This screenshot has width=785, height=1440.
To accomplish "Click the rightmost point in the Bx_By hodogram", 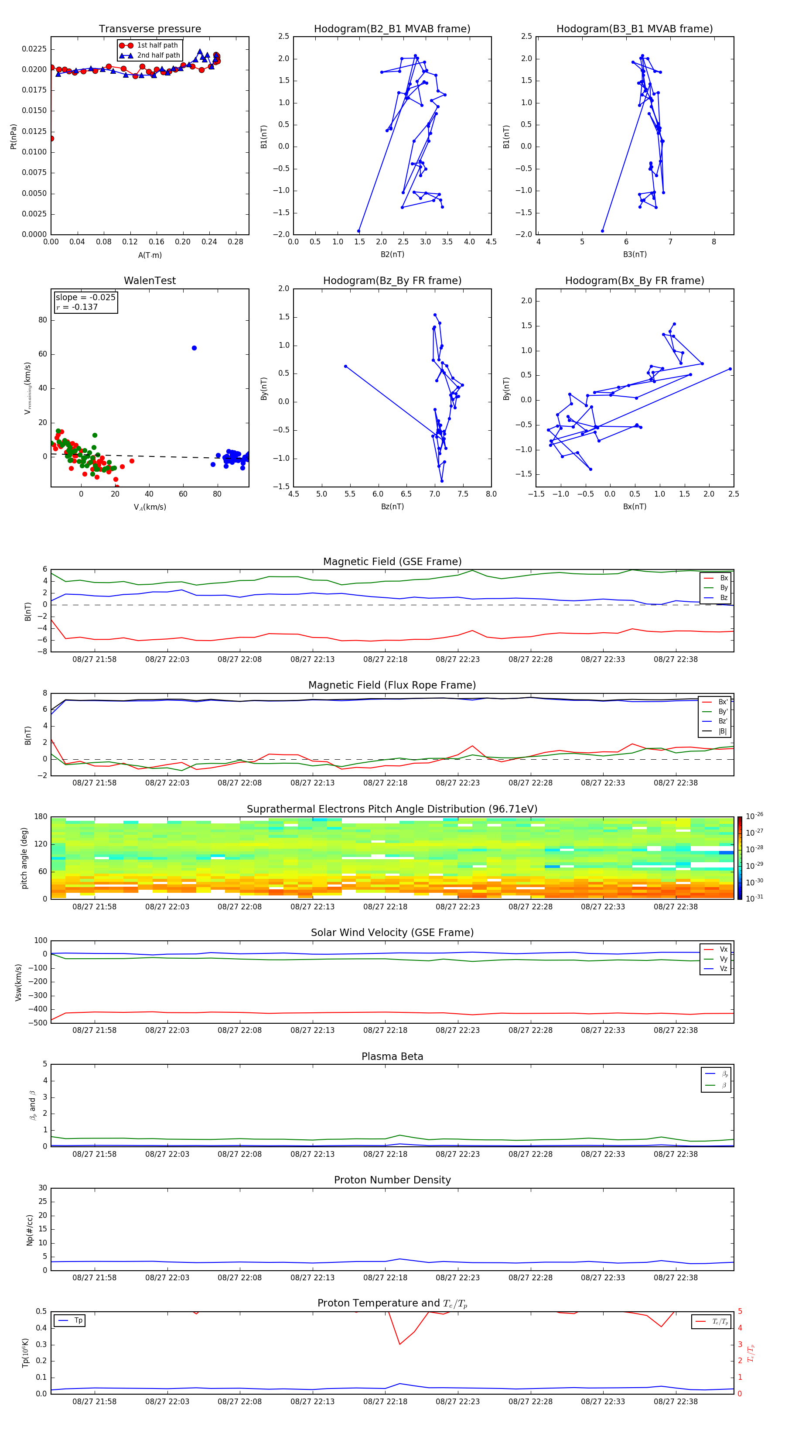I will [730, 369].
